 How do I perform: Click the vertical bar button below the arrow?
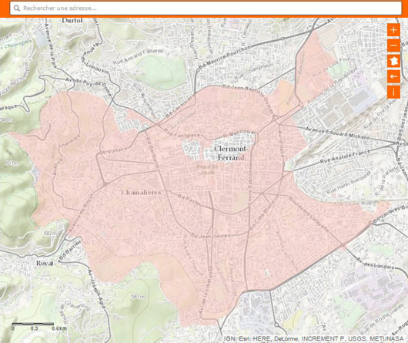[393, 92]
